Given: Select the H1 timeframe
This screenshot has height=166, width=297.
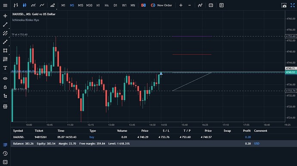Looking at the screenshot, I should point(98,5).
